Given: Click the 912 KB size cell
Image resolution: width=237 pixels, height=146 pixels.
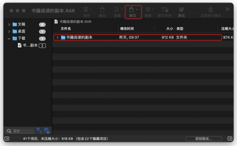Looking at the screenshot, I should [x=167, y=37].
